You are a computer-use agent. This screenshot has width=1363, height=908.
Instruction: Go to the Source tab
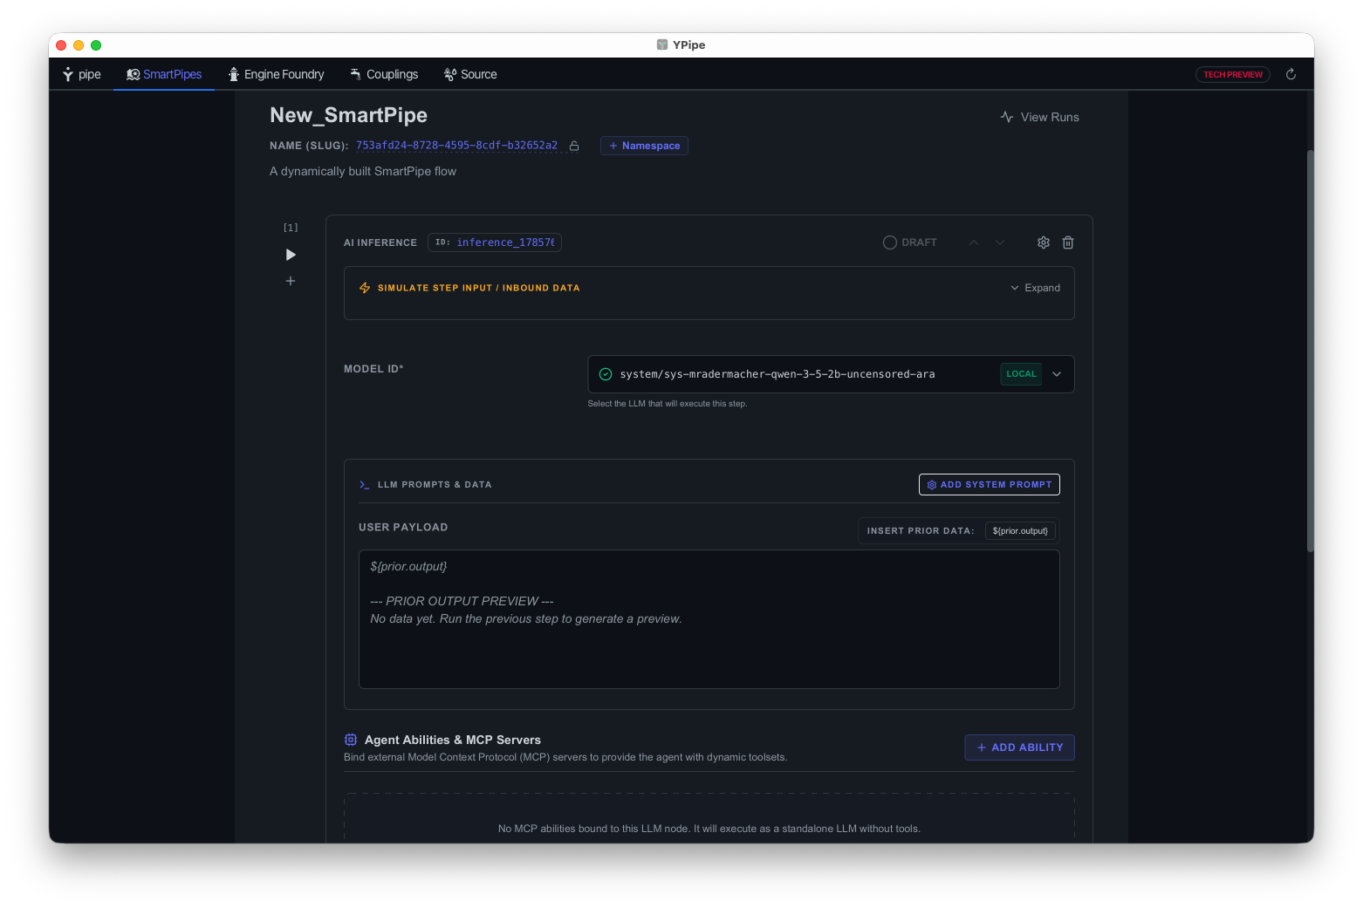point(470,74)
